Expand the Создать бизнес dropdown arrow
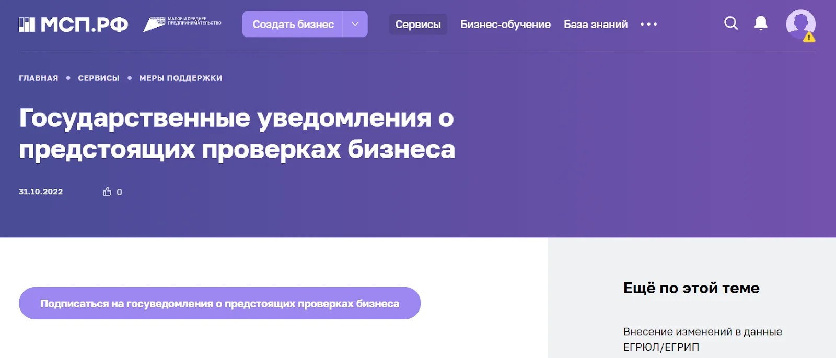The height and width of the screenshot is (358, 836). 355,25
